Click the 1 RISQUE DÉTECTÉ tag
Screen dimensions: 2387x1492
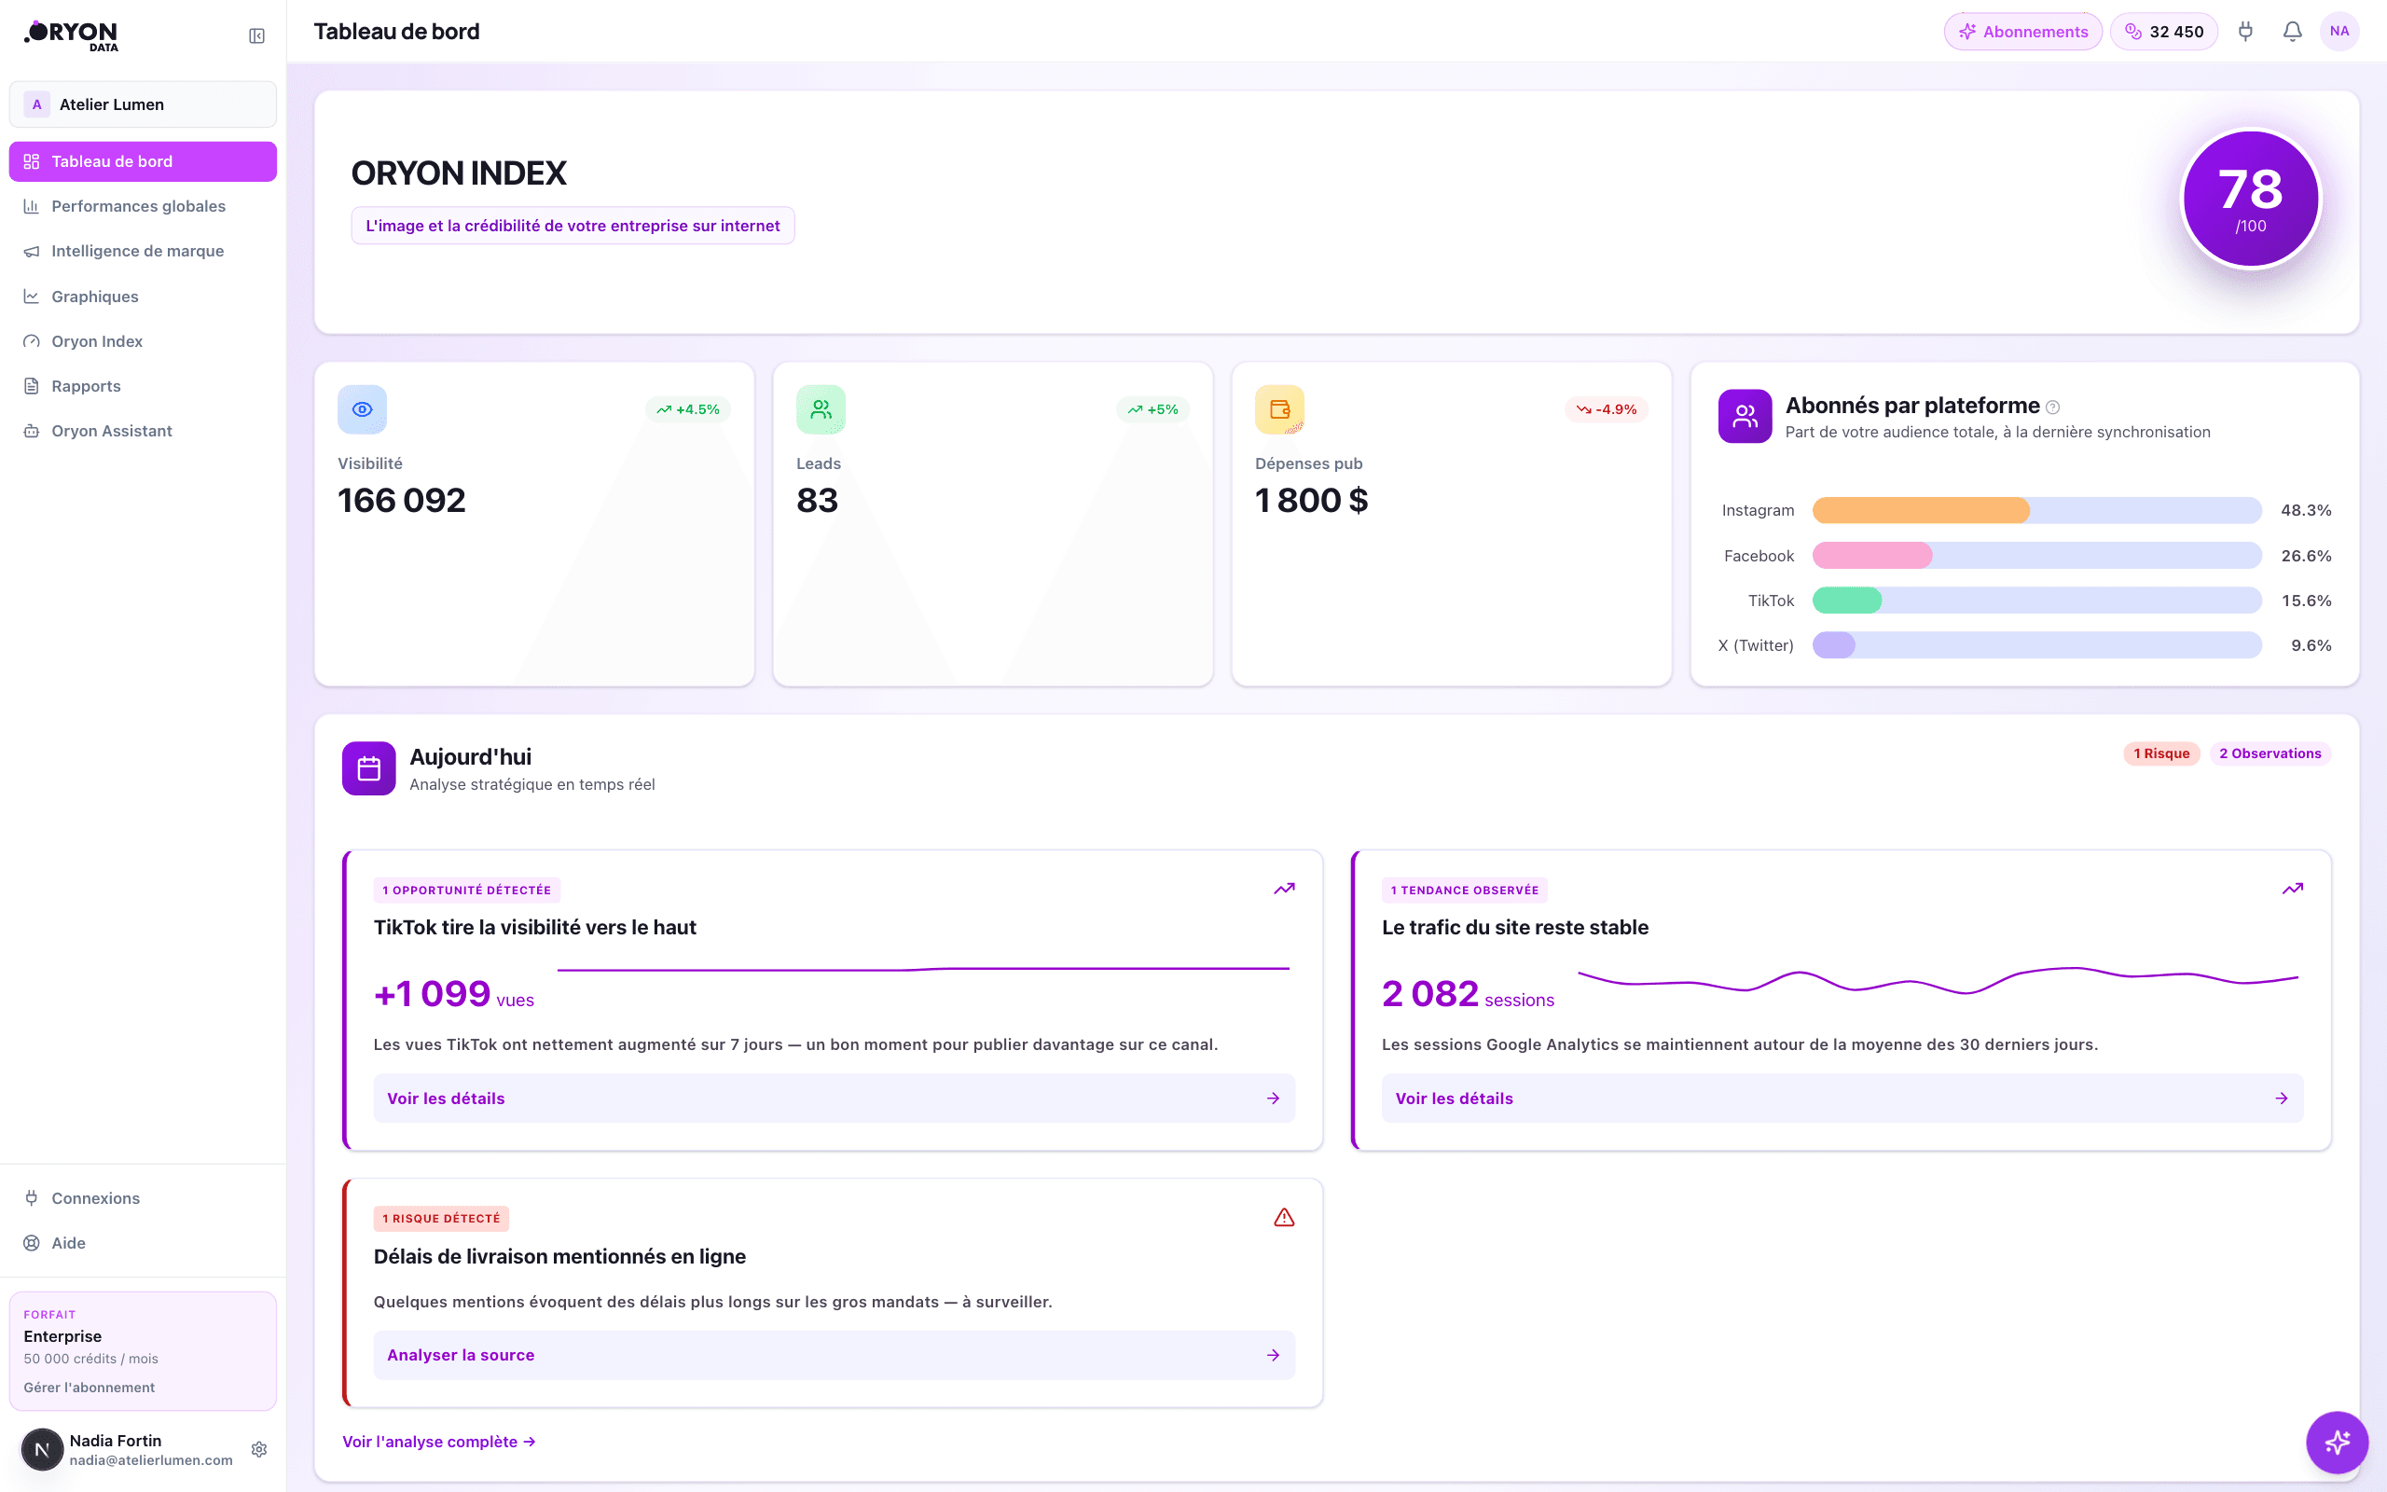click(x=441, y=1219)
